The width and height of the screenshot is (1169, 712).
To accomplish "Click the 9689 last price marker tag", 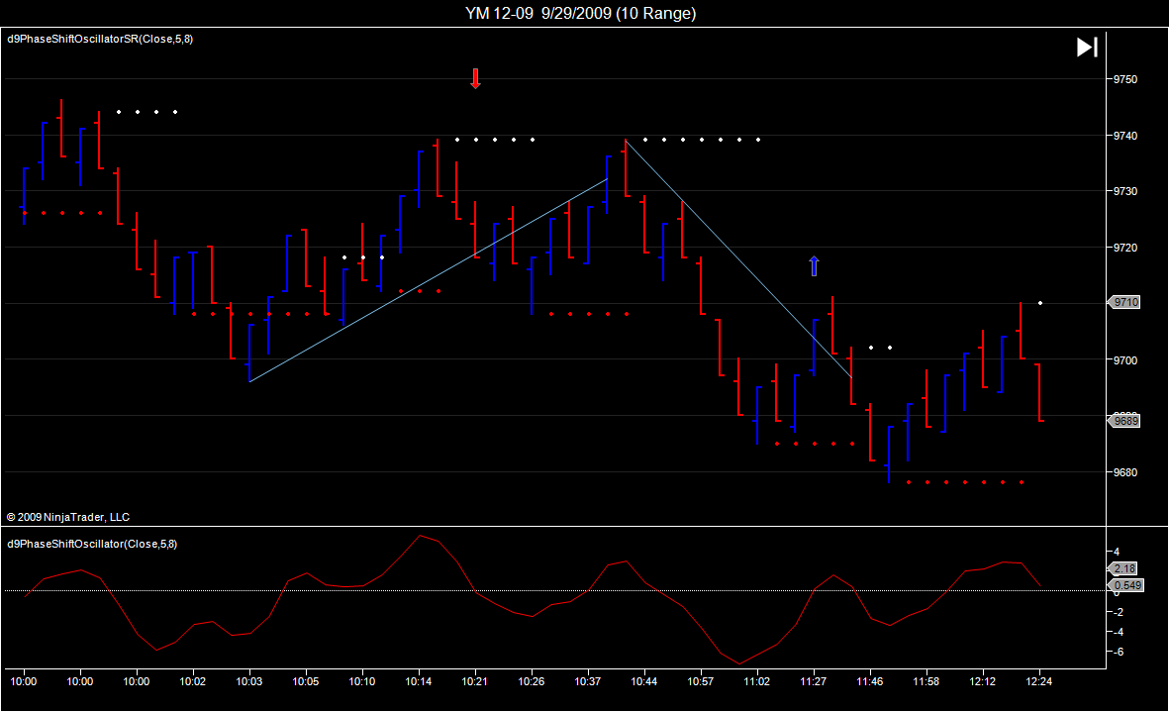I will pos(1124,421).
